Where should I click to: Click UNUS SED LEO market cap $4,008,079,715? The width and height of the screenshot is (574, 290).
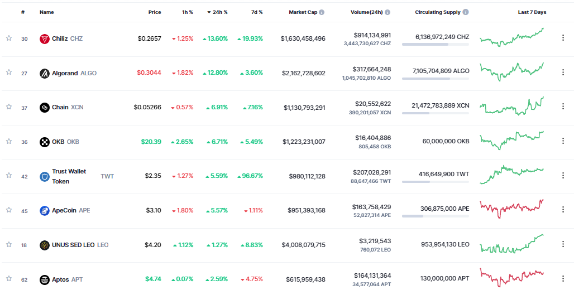304,245
